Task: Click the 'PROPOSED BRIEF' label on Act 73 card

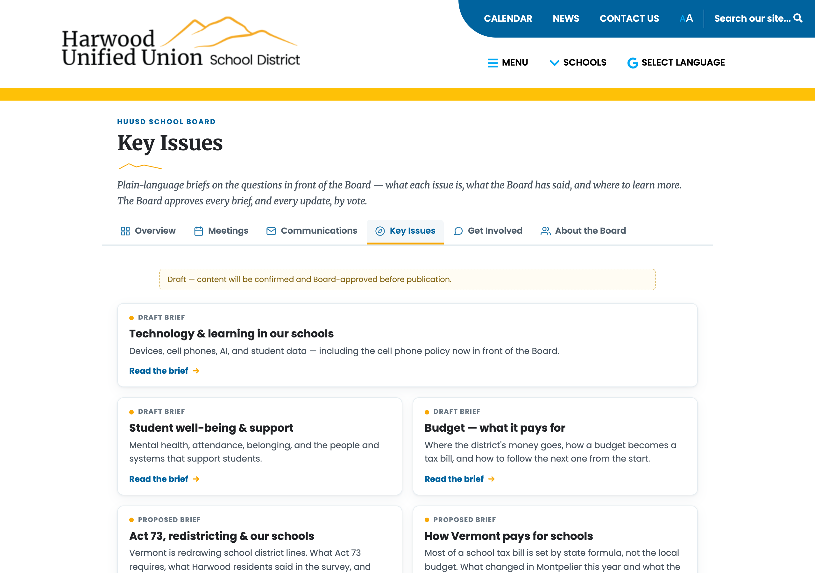Action: (x=169, y=520)
